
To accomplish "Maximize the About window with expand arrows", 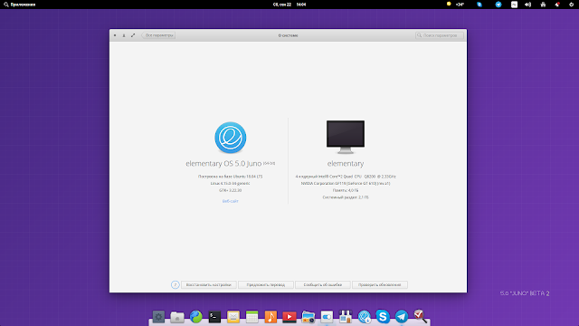I will click(133, 35).
